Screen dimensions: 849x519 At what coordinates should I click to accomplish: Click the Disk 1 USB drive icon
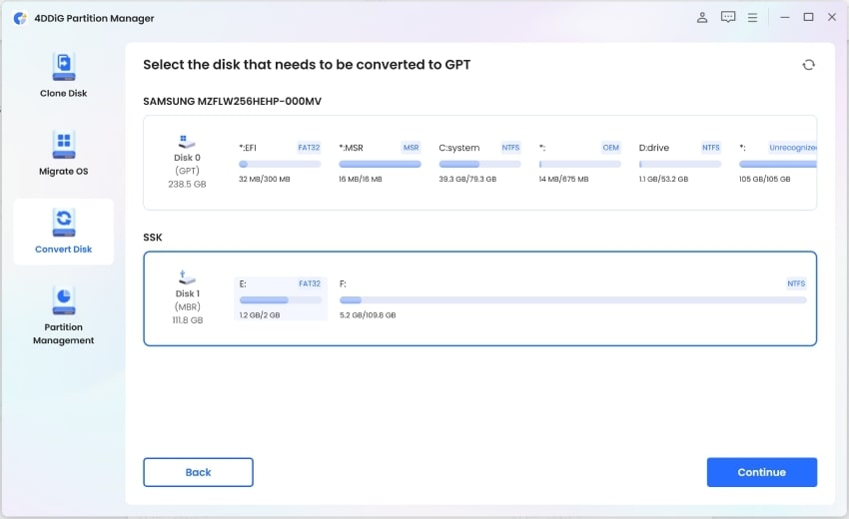(x=187, y=277)
